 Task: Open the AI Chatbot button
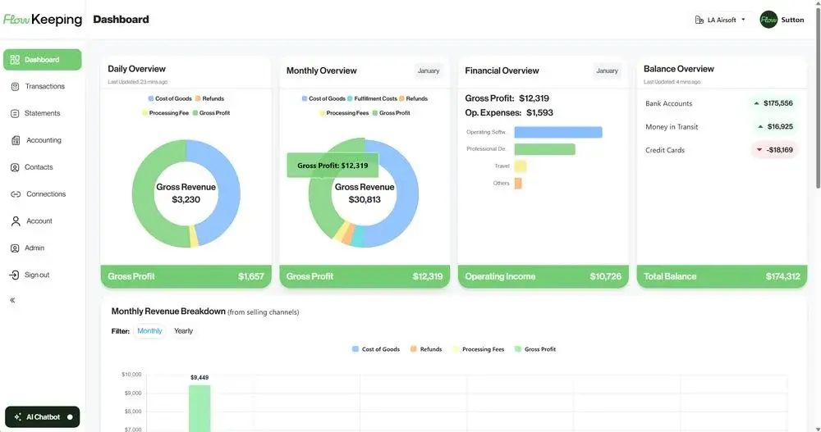pos(43,416)
